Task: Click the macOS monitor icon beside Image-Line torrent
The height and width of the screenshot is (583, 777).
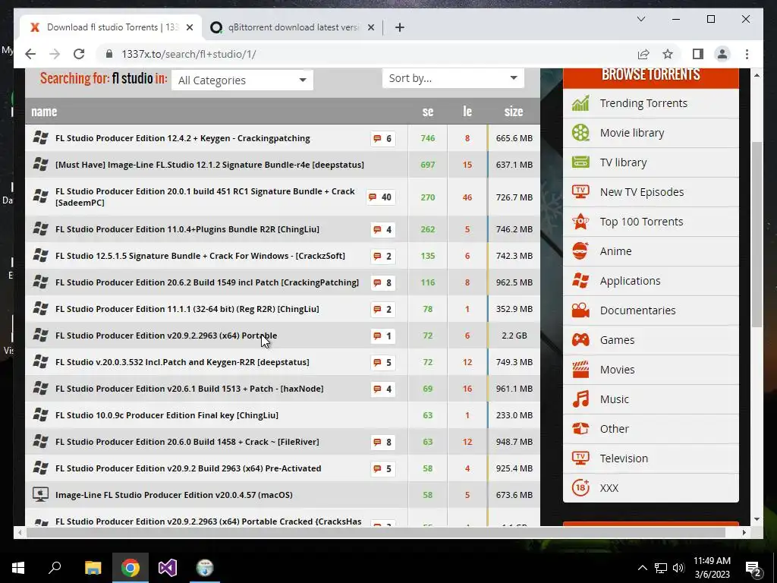Action: coord(40,494)
